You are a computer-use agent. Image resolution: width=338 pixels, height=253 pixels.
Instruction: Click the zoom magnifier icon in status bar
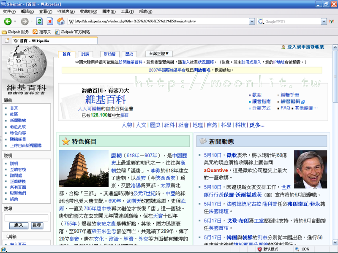[296, 249]
